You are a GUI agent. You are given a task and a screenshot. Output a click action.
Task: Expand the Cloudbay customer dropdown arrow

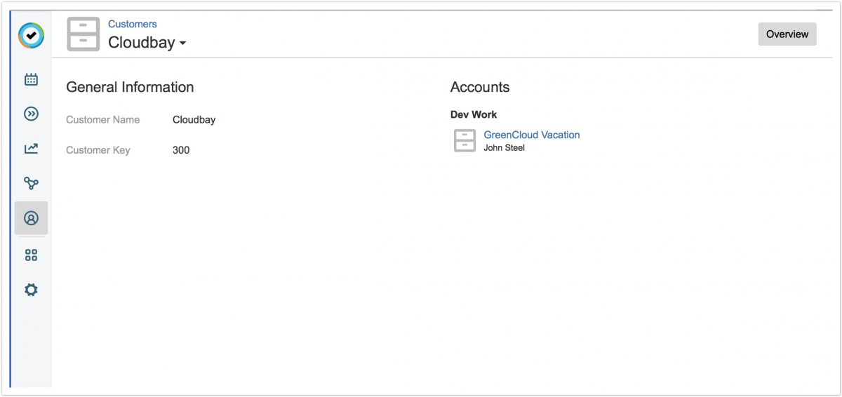[182, 43]
